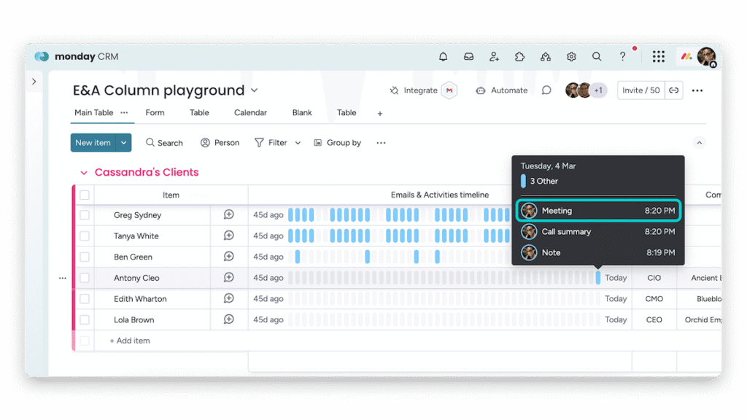Open the help question mark
Viewport: 747px width, 420px height.
pyautogui.click(x=622, y=57)
